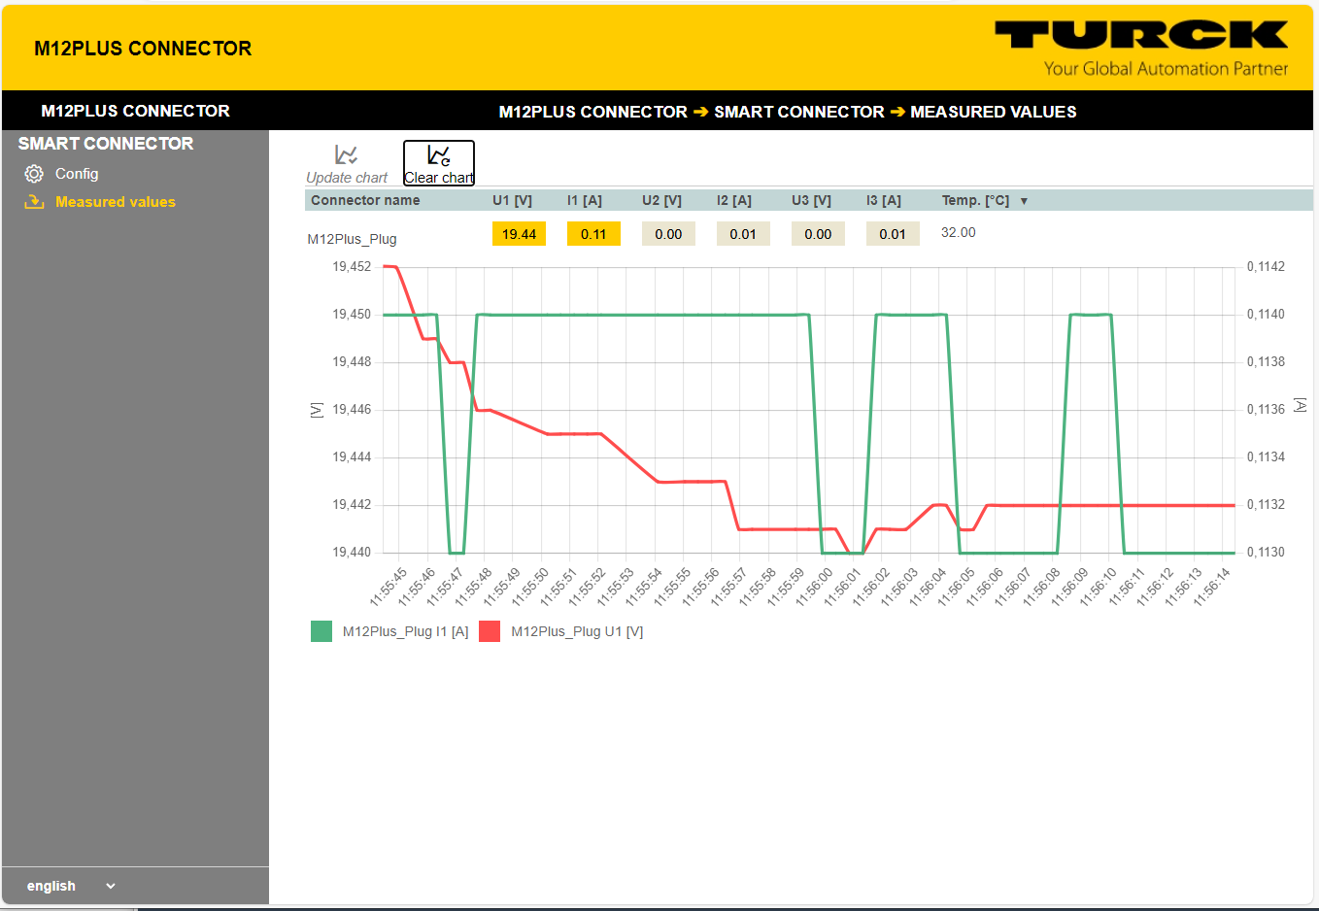Click the MEASURED VALUES breadcrumb segment

pyautogui.click(x=994, y=112)
